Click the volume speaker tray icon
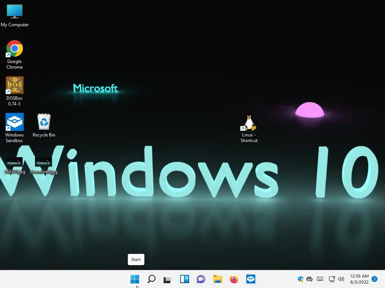The width and height of the screenshot is (385, 288). tap(341, 279)
